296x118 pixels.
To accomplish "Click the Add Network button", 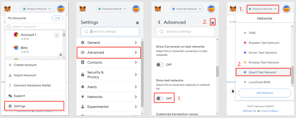I will [x=265, y=93].
